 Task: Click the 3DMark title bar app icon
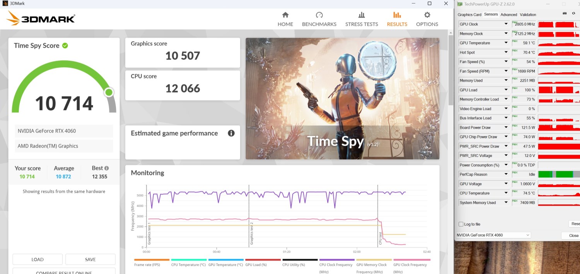coord(5,3)
